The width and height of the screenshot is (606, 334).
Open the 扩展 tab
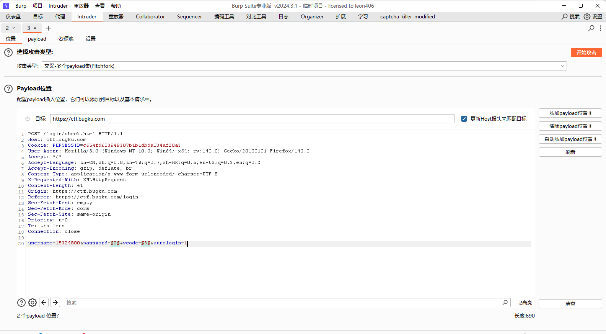[x=341, y=16]
